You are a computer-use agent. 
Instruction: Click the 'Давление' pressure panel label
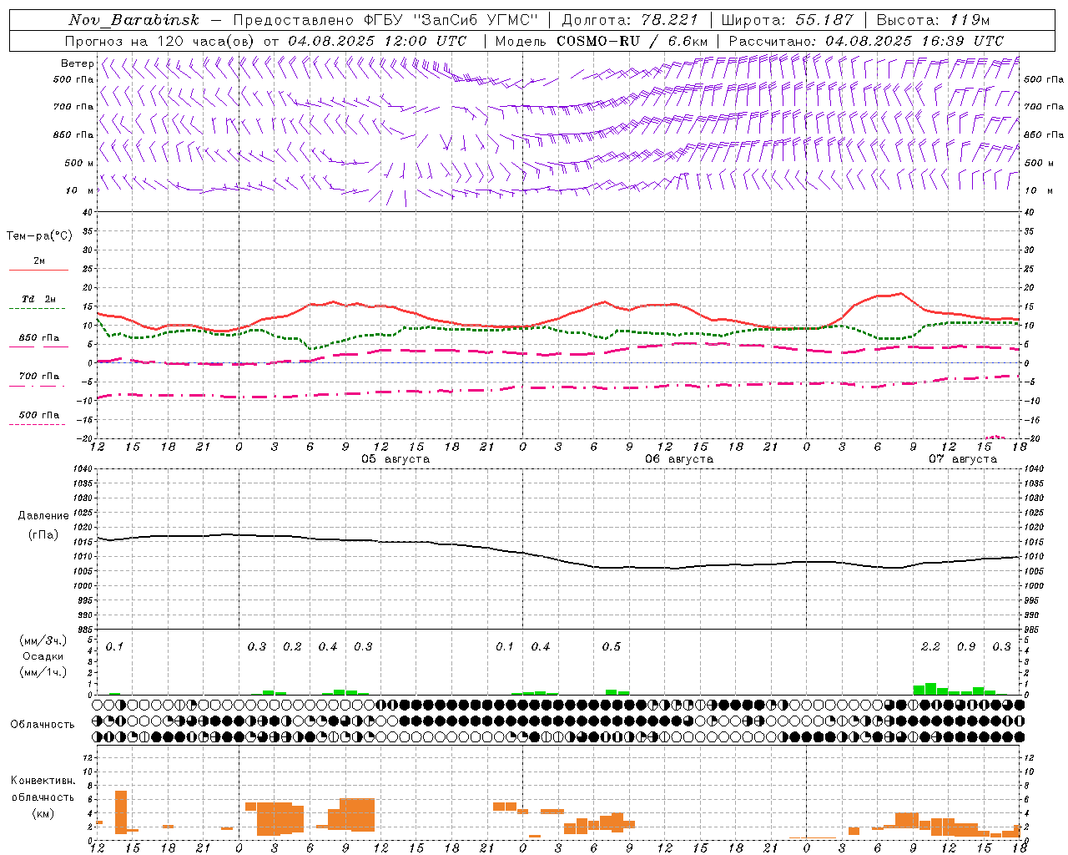43,516
